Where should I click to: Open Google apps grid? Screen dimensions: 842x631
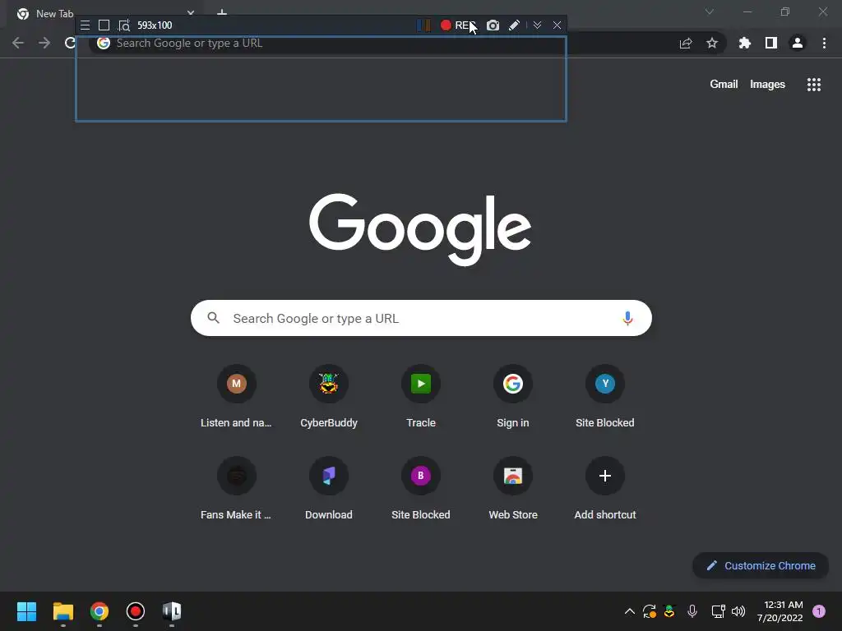tap(813, 85)
